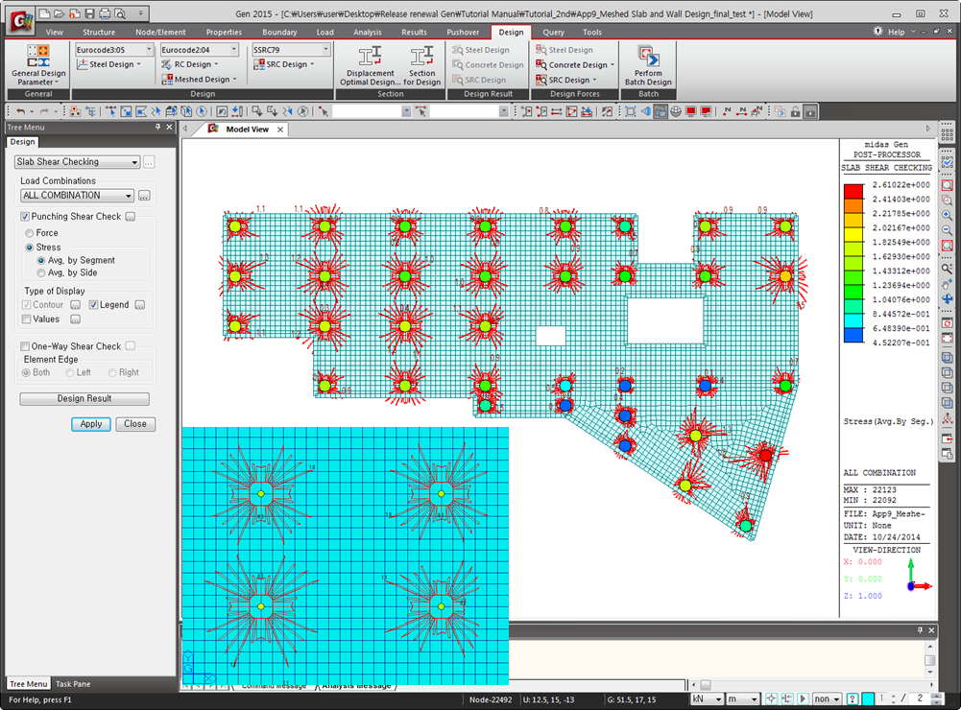Click the message window horizontal scrollbar thumb
Viewport: 961px width, 710px height.
point(706,685)
